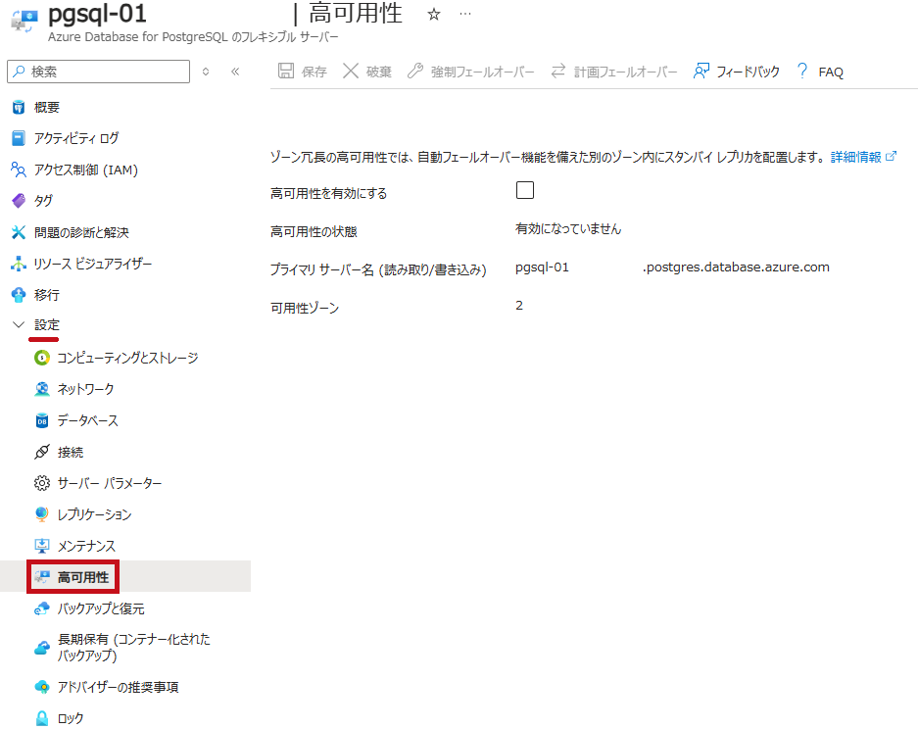
Task: Click the 長期保有 backup cloud icon
Action: [42, 648]
